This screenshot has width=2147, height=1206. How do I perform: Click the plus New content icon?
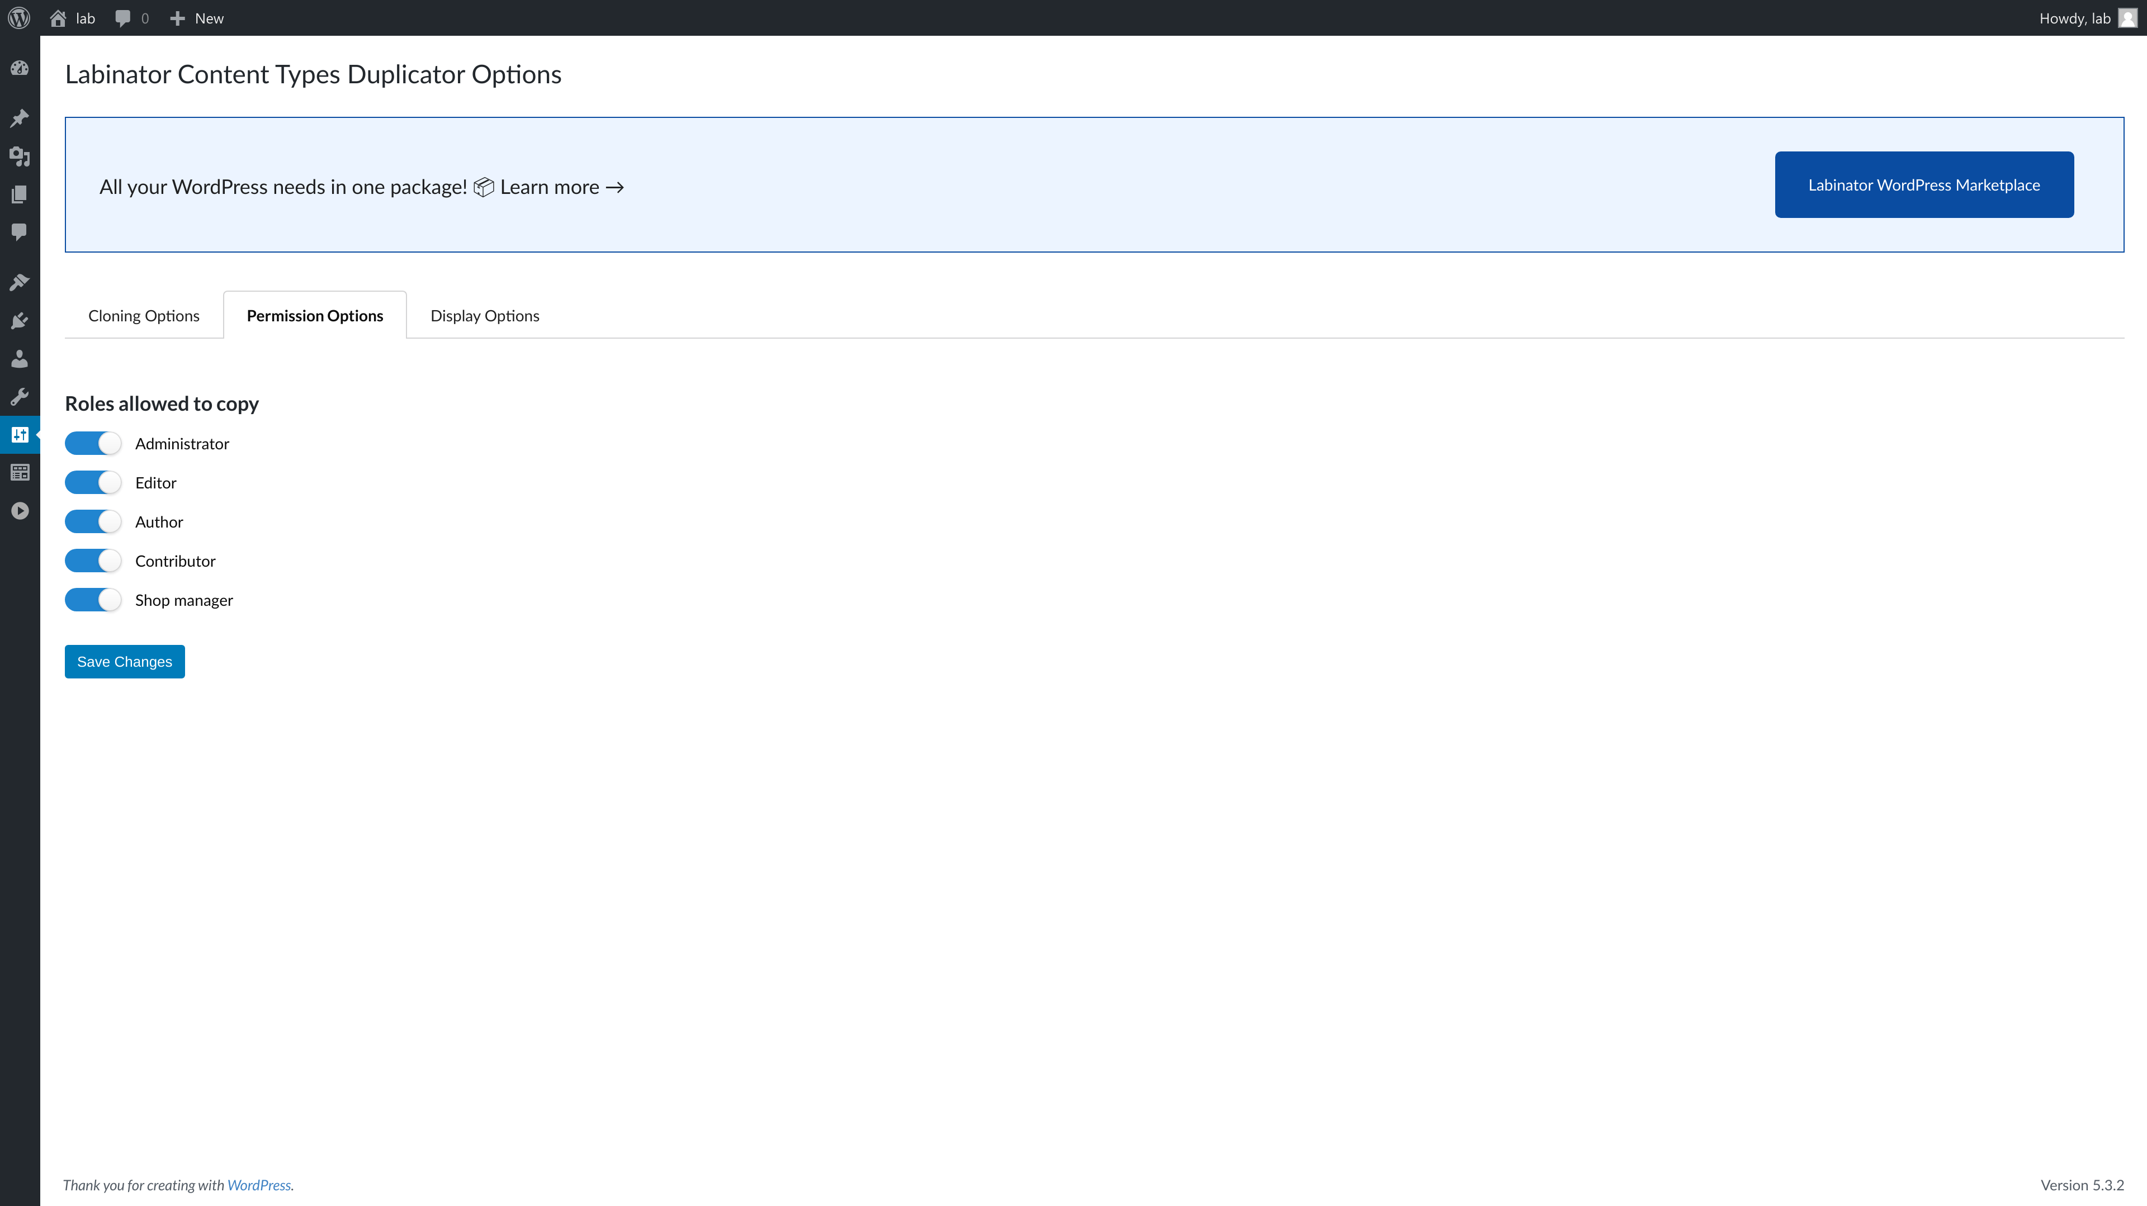pyautogui.click(x=177, y=18)
